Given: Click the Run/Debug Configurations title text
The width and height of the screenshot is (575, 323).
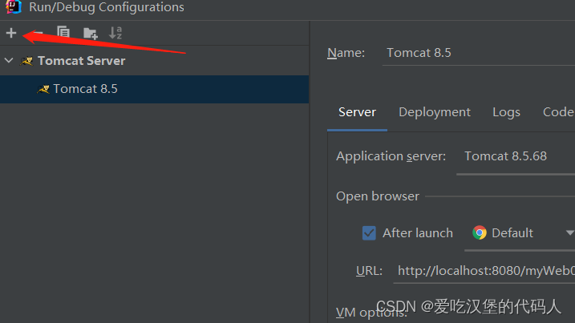Looking at the screenshot, I should (107, 7).
